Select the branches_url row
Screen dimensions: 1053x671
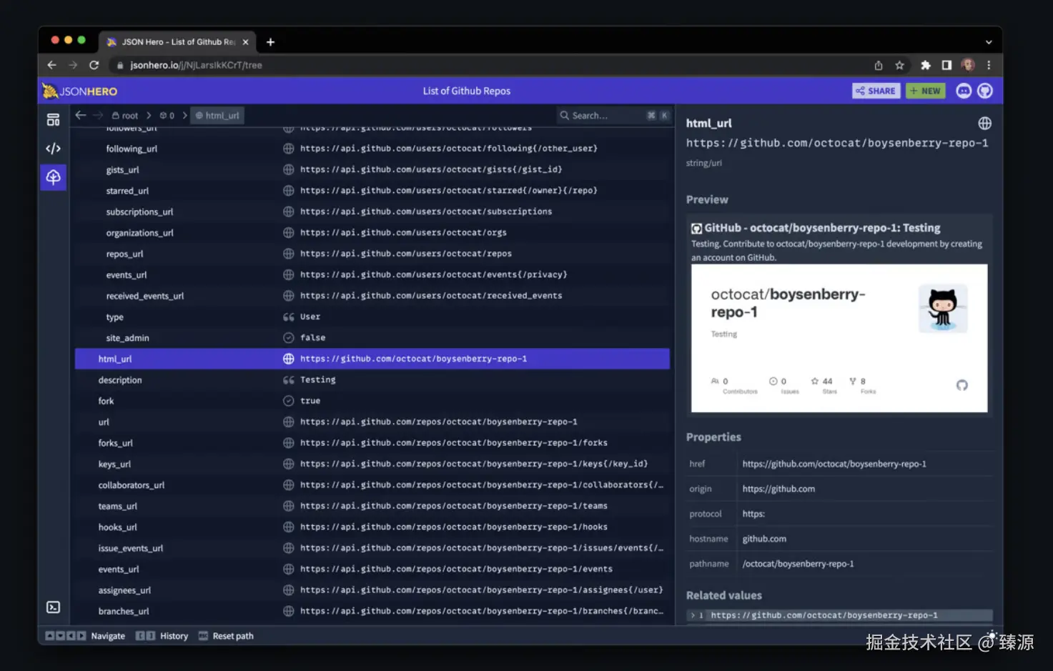click(x=372, y=611)
